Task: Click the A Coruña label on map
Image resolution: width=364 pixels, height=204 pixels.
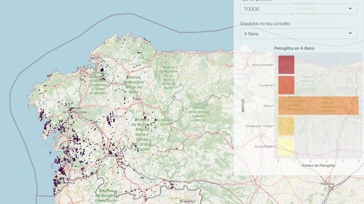Action: [x=84, y=68]
